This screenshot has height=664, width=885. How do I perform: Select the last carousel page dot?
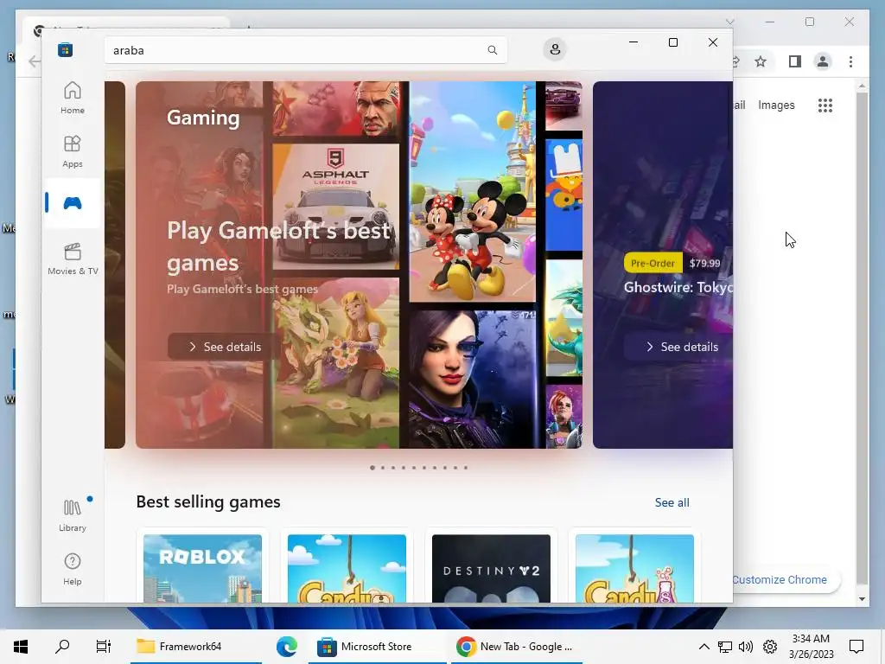[x=466, y=468]
